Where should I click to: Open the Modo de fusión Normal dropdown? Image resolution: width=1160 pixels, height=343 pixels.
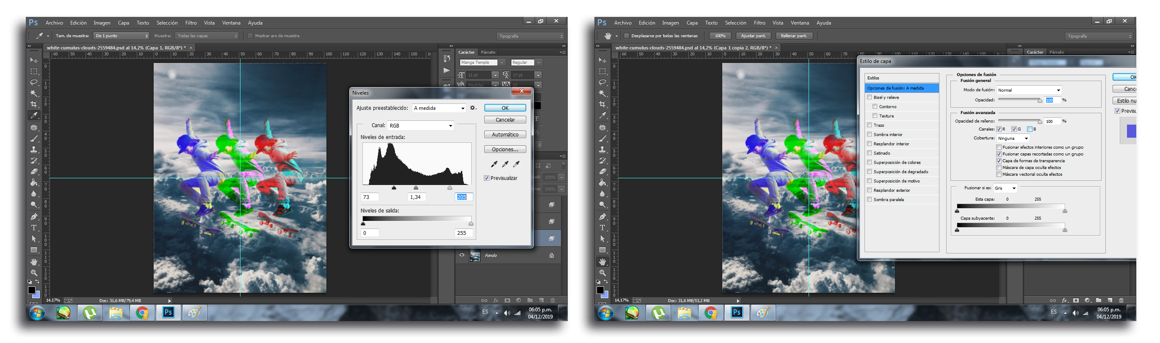click(x=1030, y=90)
